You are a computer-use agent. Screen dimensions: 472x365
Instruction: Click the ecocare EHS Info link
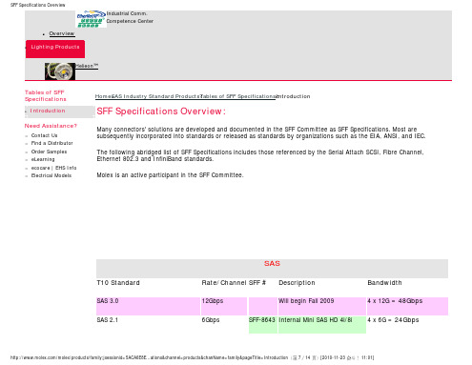pos(53,168)
